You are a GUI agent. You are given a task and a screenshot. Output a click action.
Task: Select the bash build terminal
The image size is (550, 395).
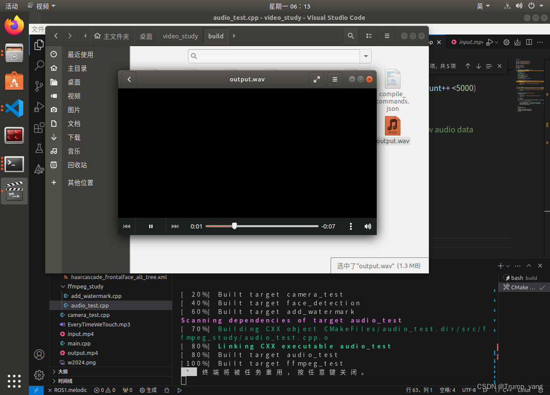tap(524, 278)
